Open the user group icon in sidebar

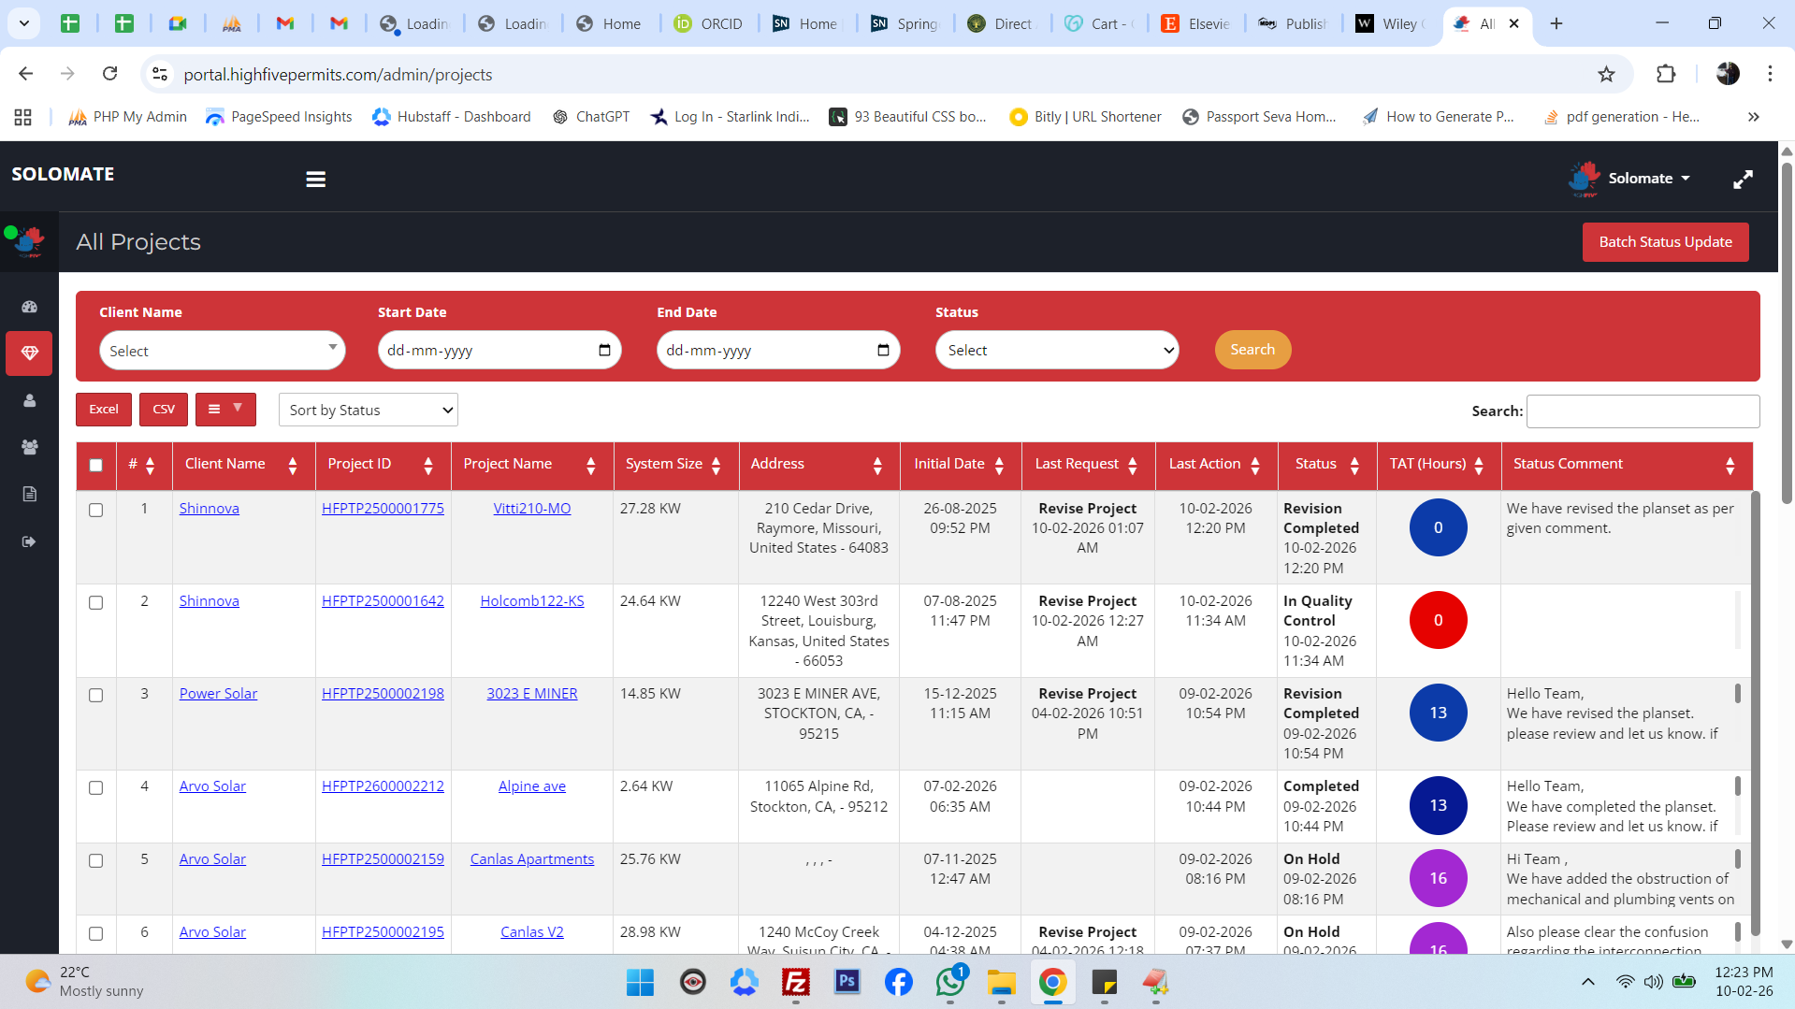tap(29, 447)
